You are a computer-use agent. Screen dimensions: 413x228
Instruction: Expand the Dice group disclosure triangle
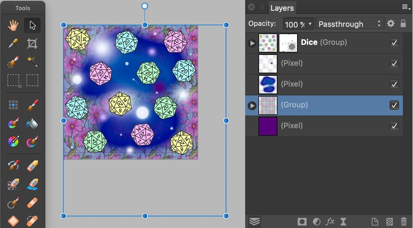point(252,43)
